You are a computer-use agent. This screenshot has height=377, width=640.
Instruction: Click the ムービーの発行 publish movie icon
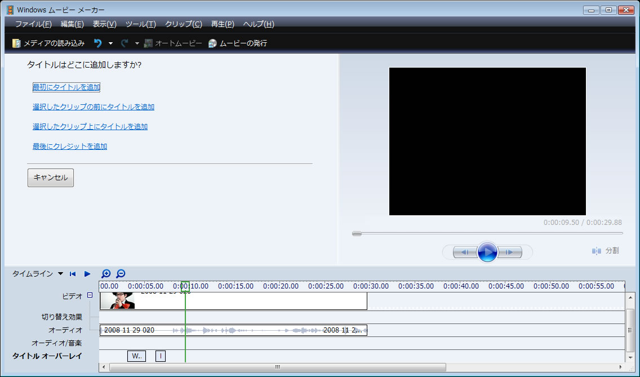point(212,43)
